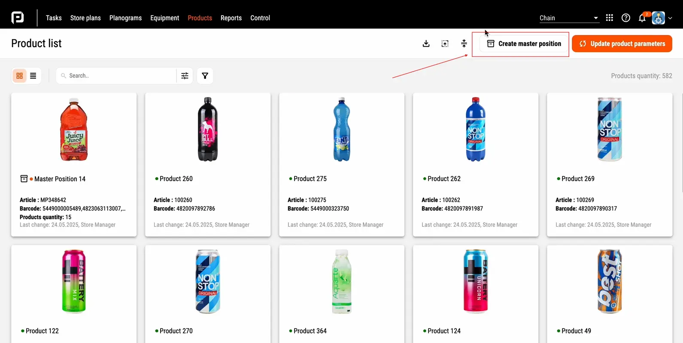Go to the Reports section
This screenshot has width=683, height=343.
click(231, 18)
